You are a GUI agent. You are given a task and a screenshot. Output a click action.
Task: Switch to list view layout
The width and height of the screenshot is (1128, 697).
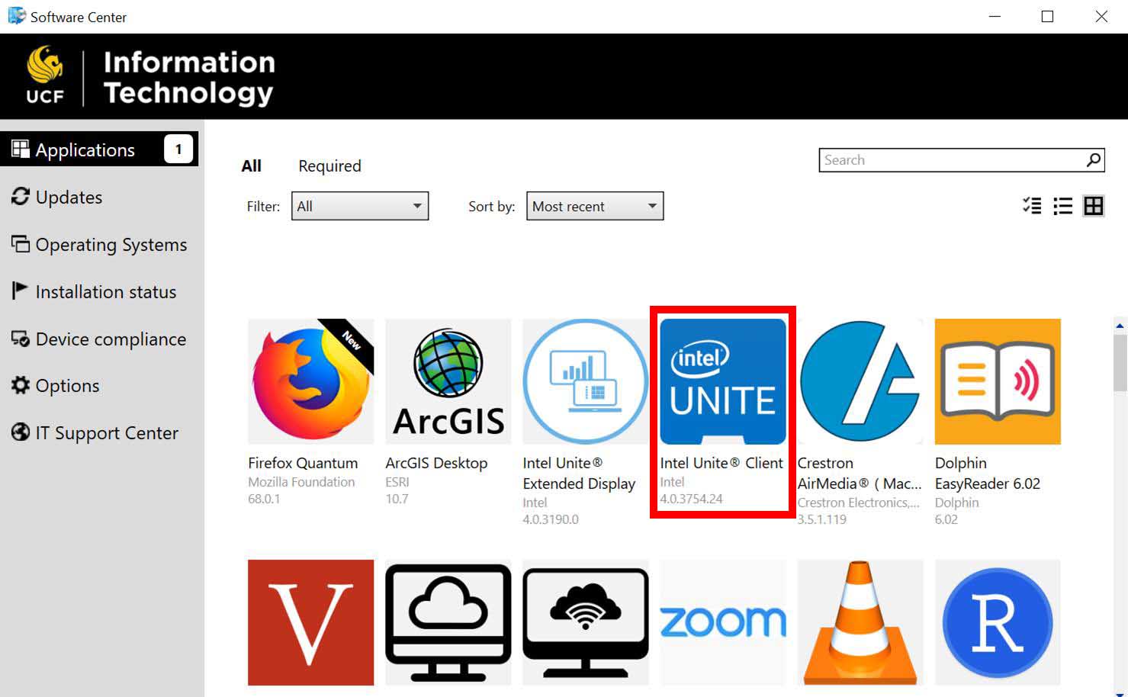point(1062,206)
